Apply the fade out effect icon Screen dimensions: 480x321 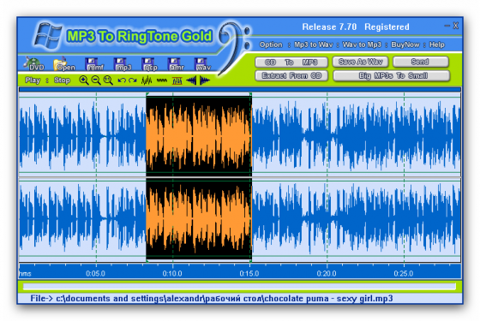click(205, 80)
